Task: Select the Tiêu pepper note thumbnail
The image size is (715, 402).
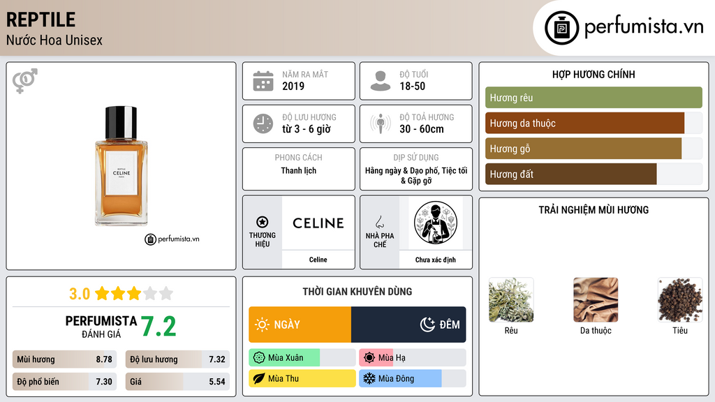Action: click(680, 300)
